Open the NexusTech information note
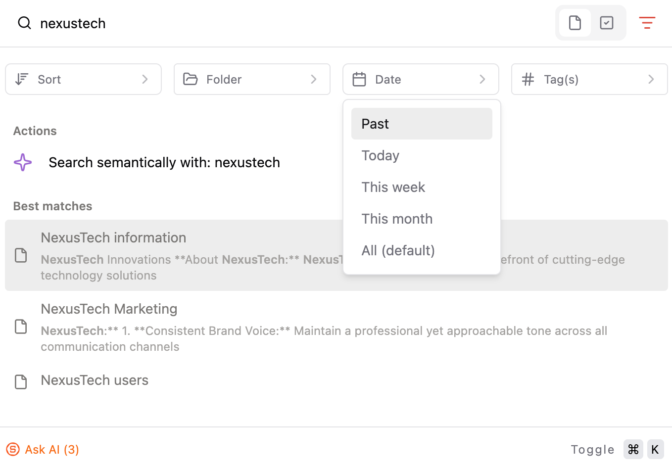Screen dimensions: 672x469 pyautogui.click(x=336, y=255)
